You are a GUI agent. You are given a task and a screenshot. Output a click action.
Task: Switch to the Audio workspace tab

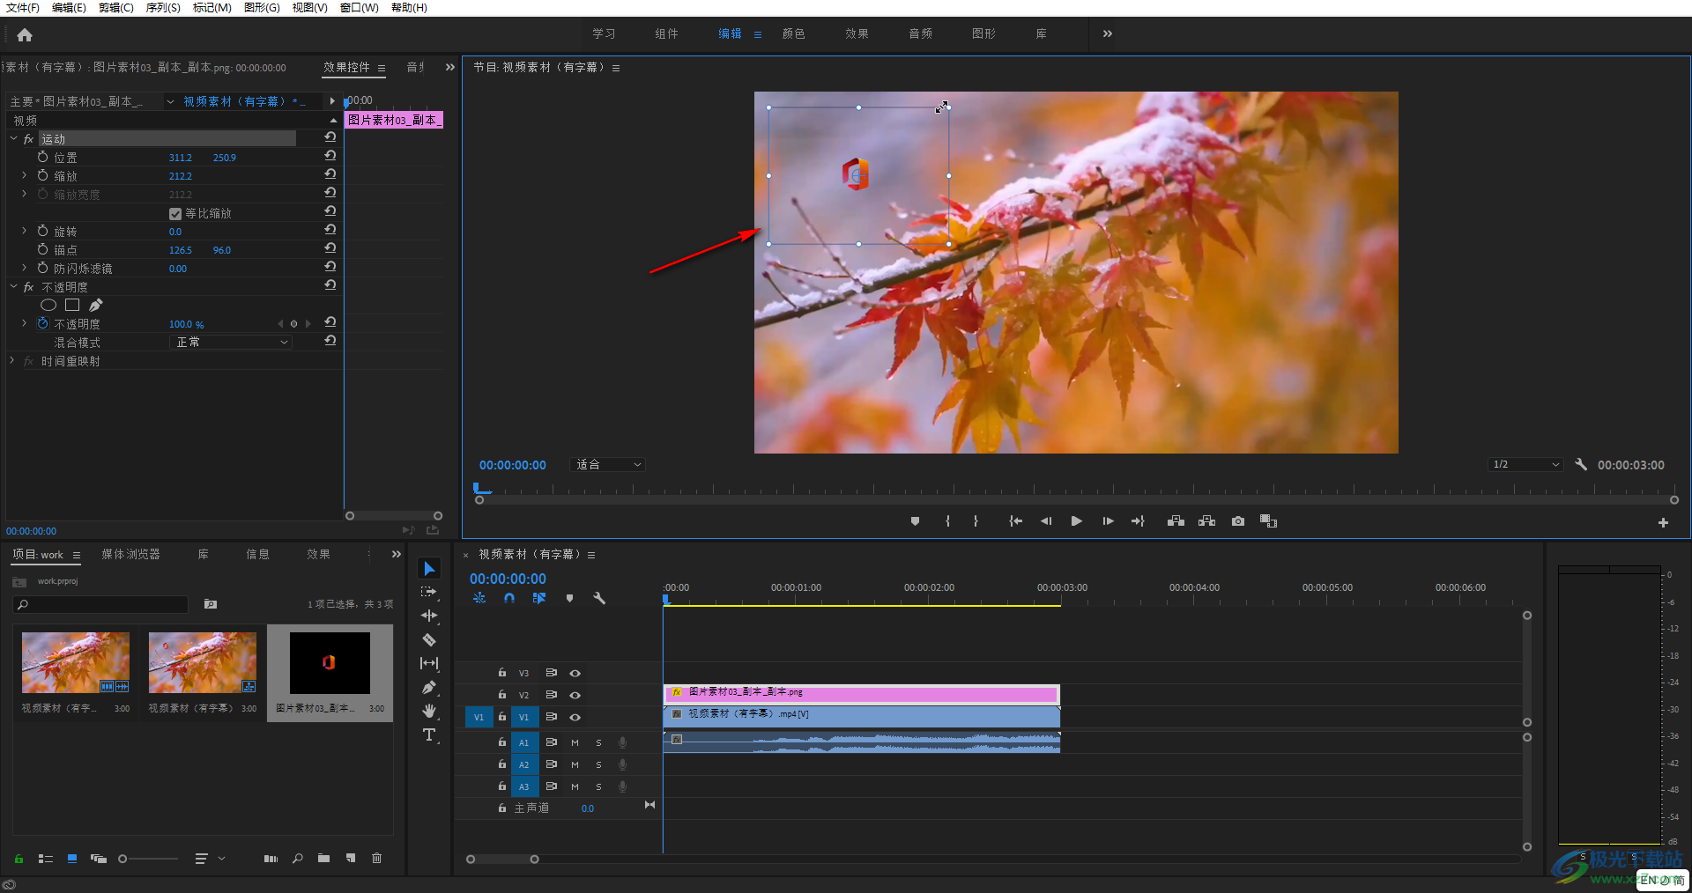[920, 33]
